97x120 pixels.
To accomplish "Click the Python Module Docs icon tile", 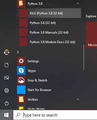I will click(x=23, y=42).
